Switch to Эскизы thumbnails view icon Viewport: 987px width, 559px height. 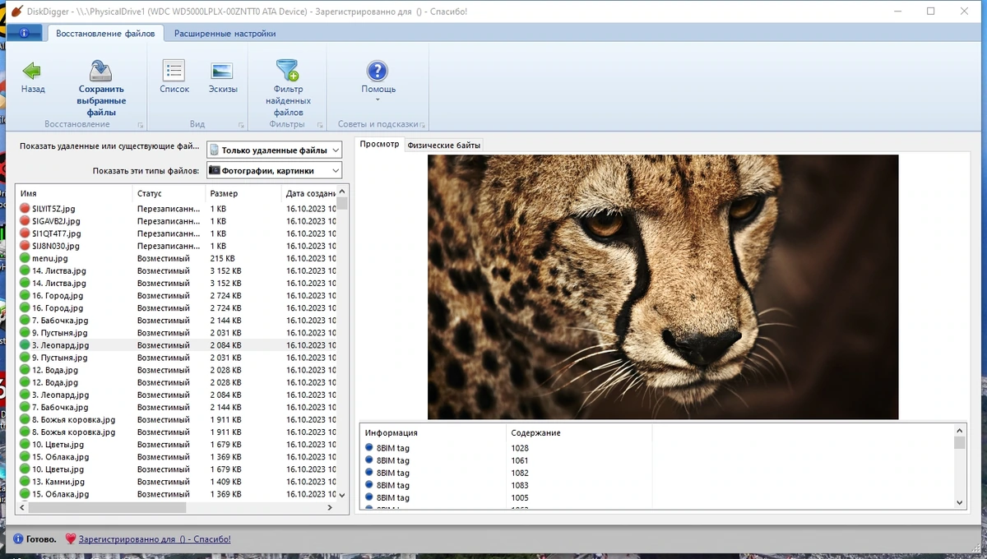222,71
